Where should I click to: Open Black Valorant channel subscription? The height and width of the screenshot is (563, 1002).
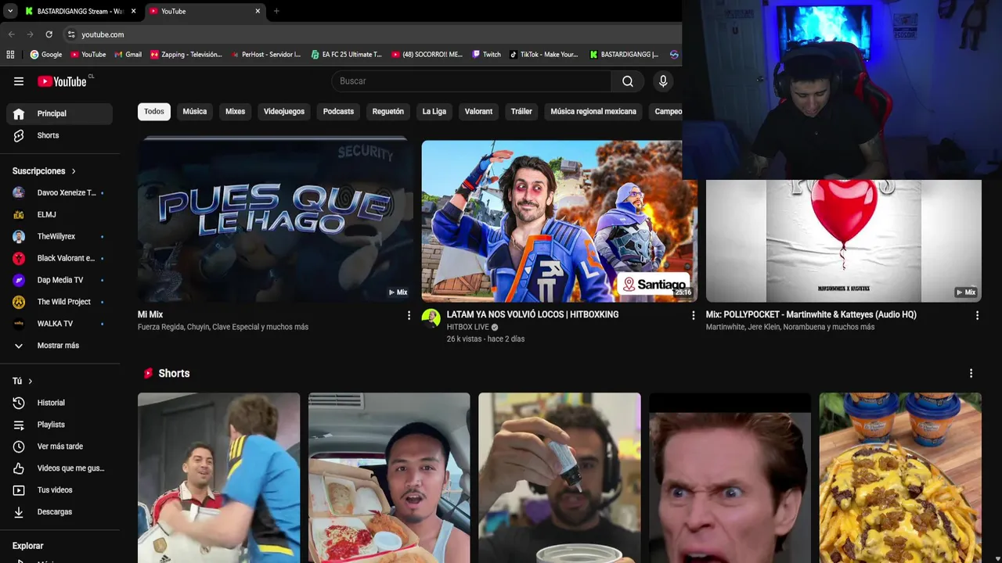[59, 258]
